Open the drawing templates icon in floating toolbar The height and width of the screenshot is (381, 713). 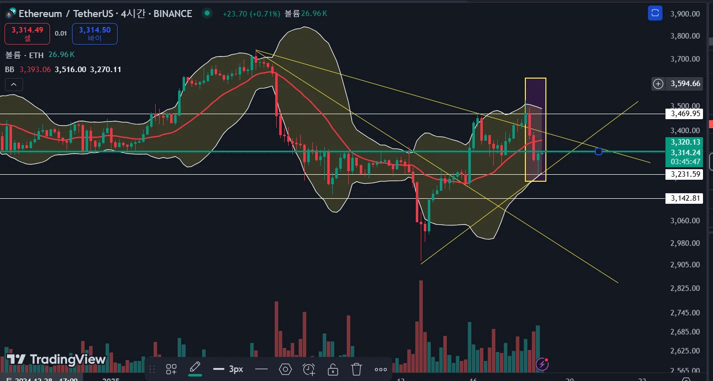171,369
